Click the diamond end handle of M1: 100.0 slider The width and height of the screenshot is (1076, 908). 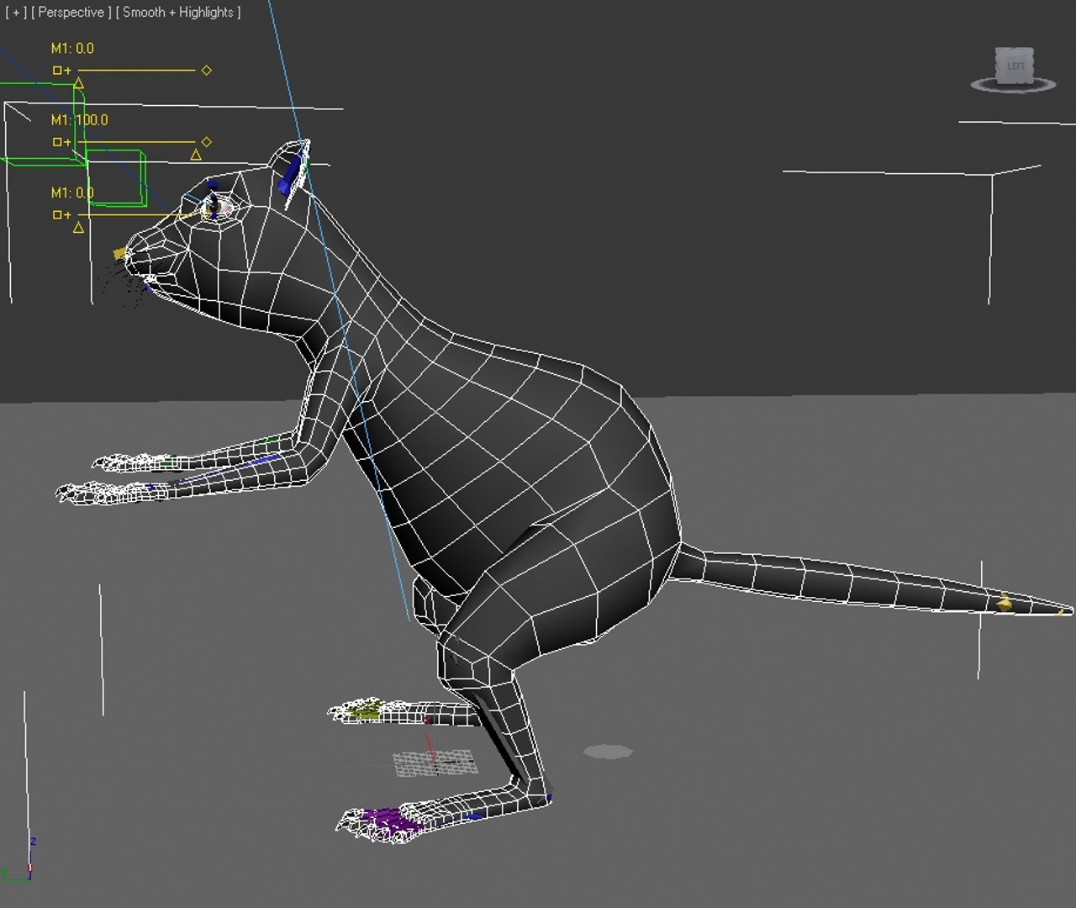coord(207,142)
